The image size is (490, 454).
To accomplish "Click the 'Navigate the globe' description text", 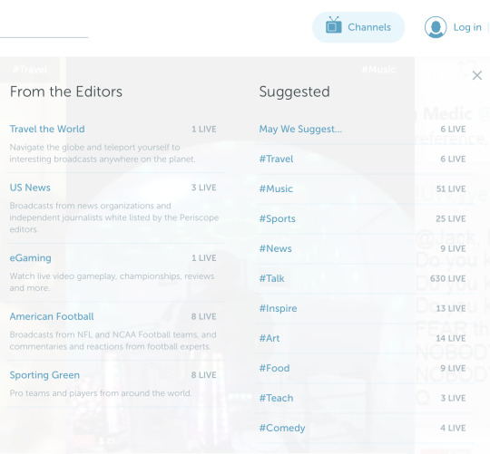I will pos(103,153).
